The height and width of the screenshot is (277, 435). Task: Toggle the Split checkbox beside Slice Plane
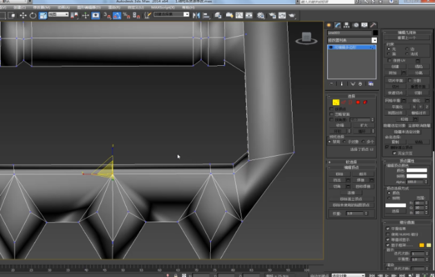coord(409,80)
